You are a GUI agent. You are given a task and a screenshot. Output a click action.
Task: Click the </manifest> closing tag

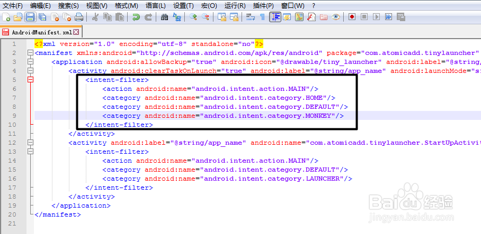(x=58, y=214)
